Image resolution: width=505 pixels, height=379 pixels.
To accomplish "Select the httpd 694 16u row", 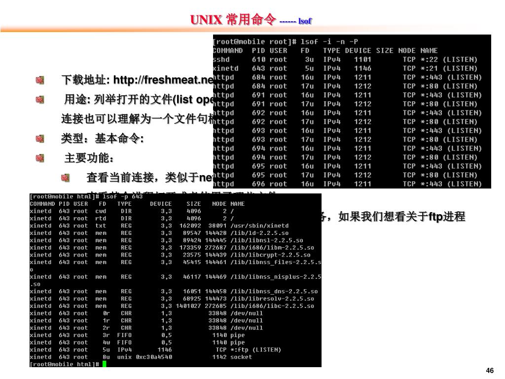I will tap(347, 149).
